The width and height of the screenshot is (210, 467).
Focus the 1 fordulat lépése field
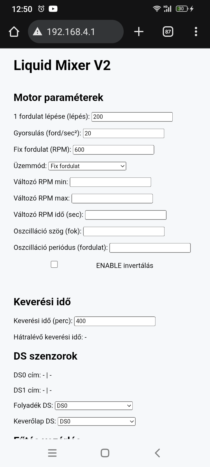pos(132,117)
